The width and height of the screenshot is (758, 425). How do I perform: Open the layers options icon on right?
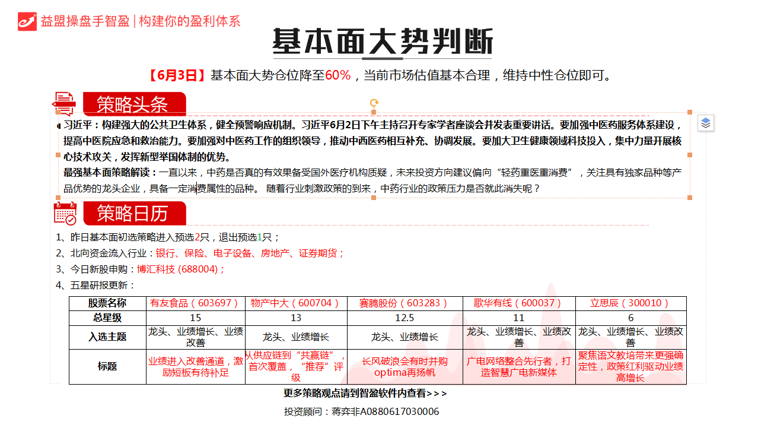point(705,123)
